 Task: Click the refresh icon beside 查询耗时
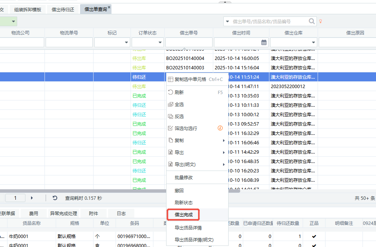click(55, 198)
